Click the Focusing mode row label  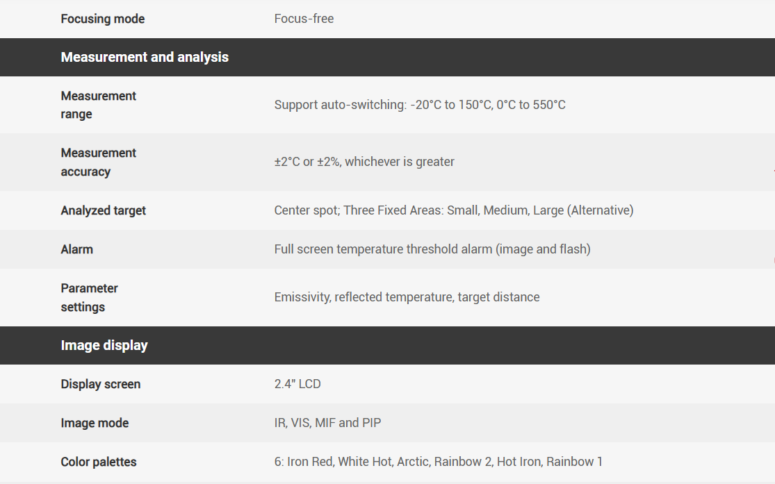pos(103,19)
